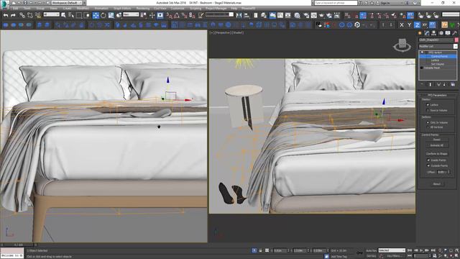Click the Conform to Shape button
The width and height of the screenshot is (460, 259).
pos(437,154)
